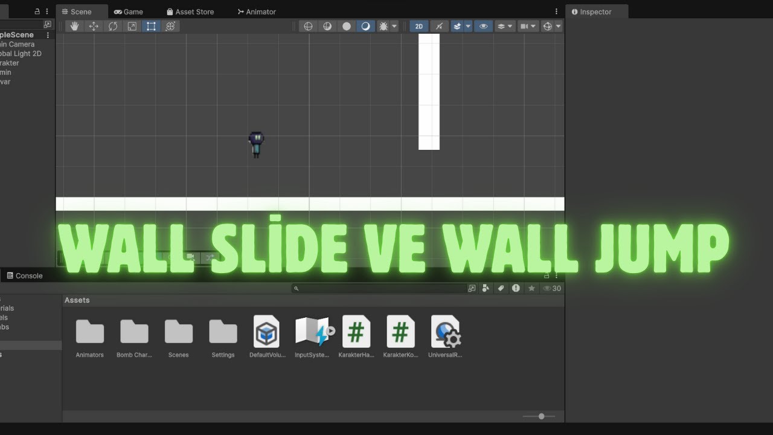This screenshot has width=773, height=435.
Task: Set unlit draw mode
Action: tap(346, 26)
